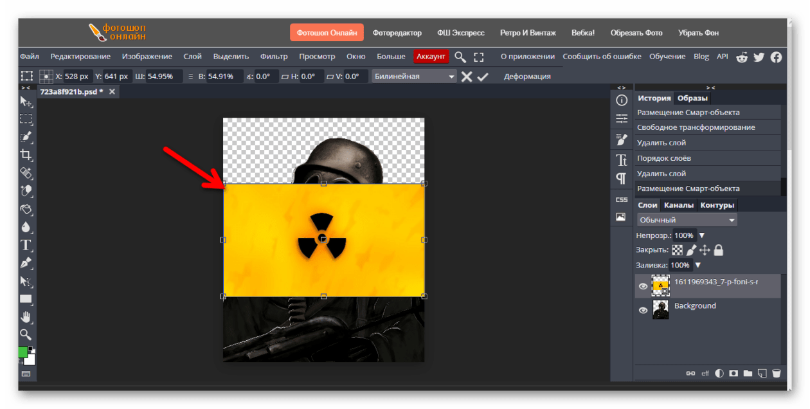The width and height of the screenshot is (810, 409).
Task: Add adjustment layer half-circle icon
Action: click(719, 373)
